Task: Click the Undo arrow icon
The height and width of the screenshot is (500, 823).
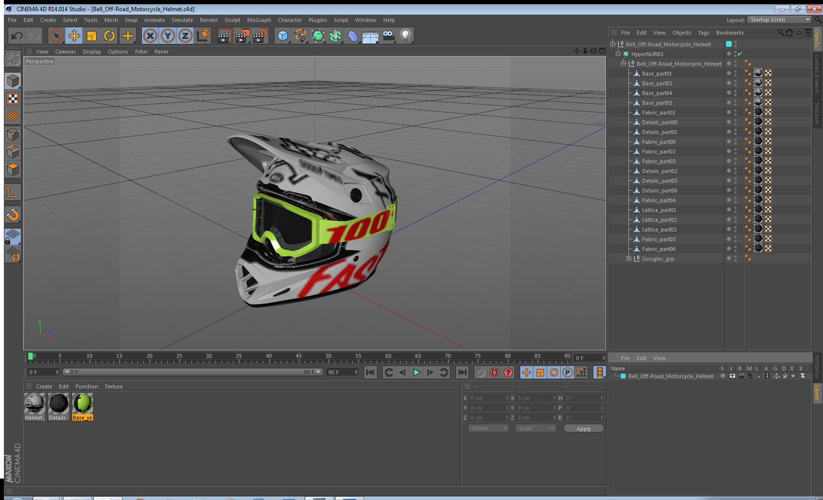Action: coord(17,36)
